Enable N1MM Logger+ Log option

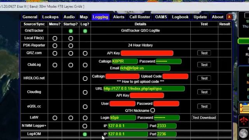[85, 126]
